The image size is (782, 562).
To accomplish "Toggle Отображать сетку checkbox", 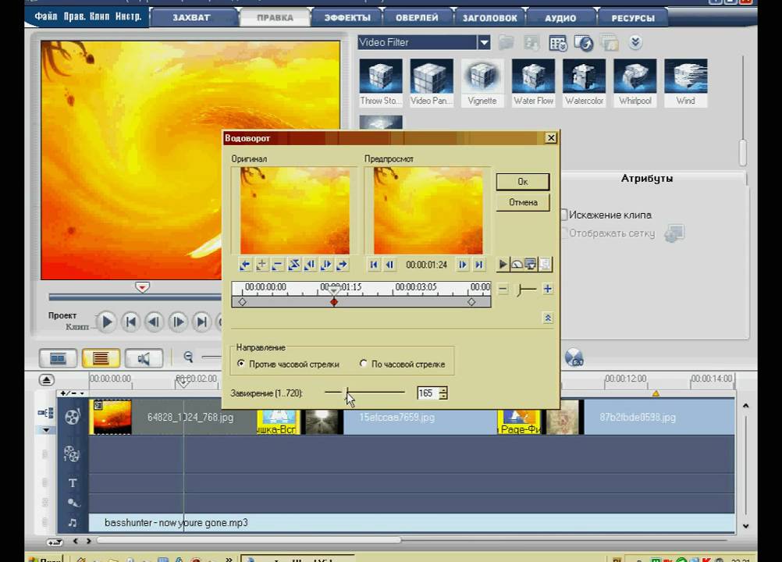I will click(x=564, y=233).
